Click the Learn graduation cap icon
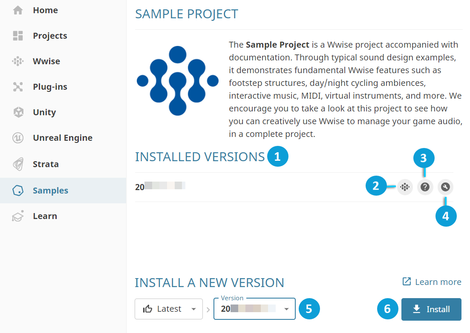Image resolution: width=470 pixels, height=333 pixels. pyautogui.click(x=17, y=216)
